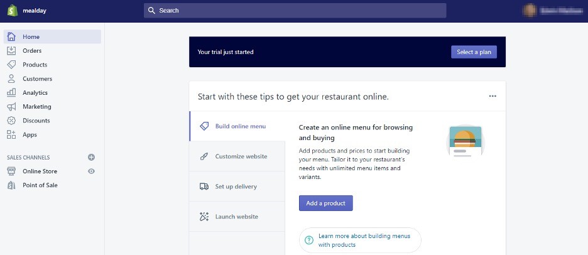
Task: Click the Customers person icon
Action: point(12,79)
